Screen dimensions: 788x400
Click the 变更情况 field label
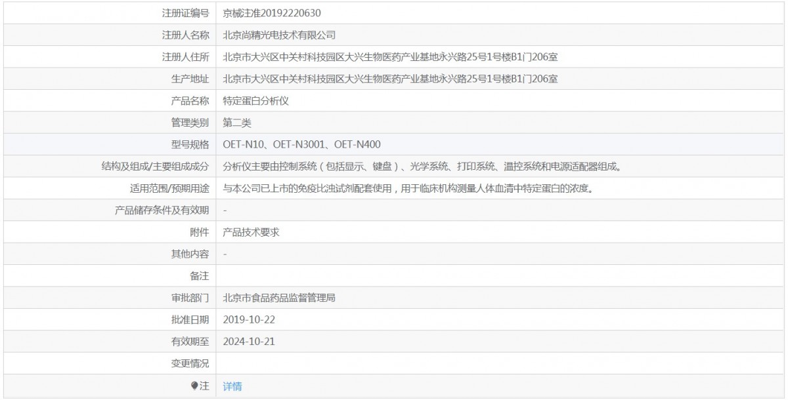pyautogui.click(x=190, y=363)
